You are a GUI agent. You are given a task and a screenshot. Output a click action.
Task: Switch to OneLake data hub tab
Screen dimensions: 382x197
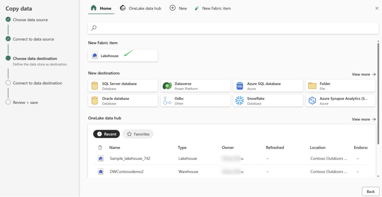(141, 8)
